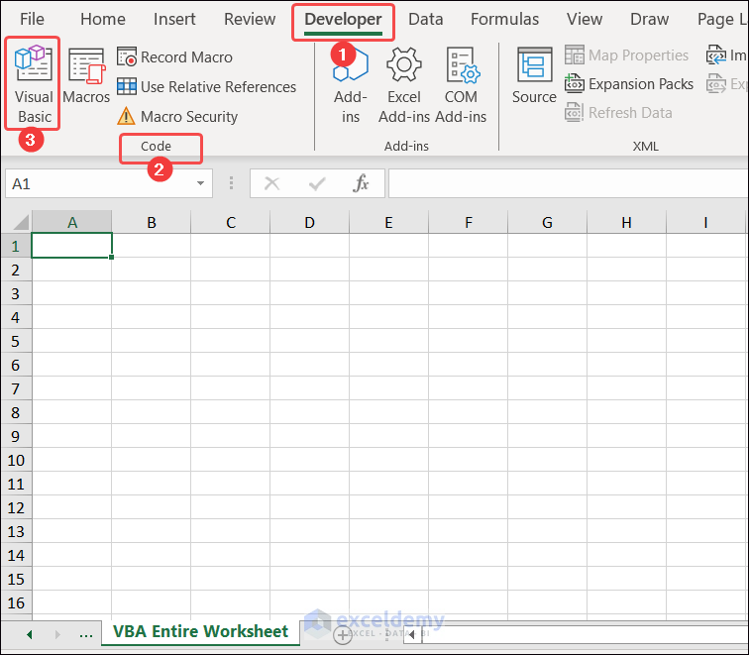Select row 10 header

tap(16, 460)
